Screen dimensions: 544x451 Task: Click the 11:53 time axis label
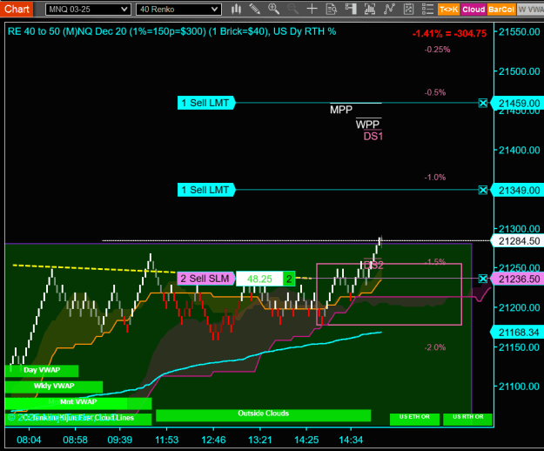coord(166,440)
